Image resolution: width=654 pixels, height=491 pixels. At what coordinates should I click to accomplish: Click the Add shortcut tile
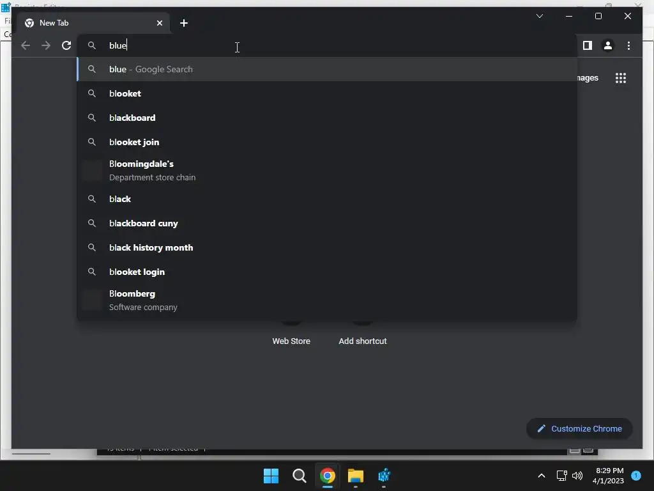tap(363, 334)
